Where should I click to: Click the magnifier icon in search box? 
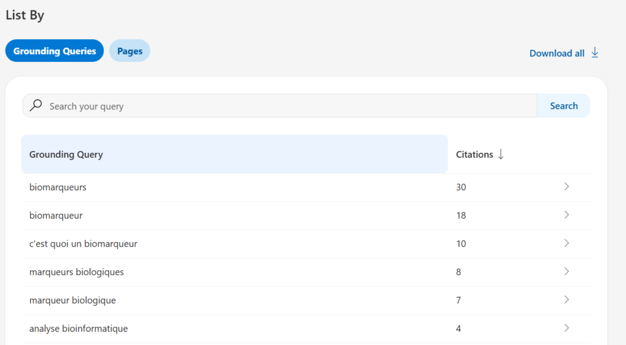click(36, 105)
